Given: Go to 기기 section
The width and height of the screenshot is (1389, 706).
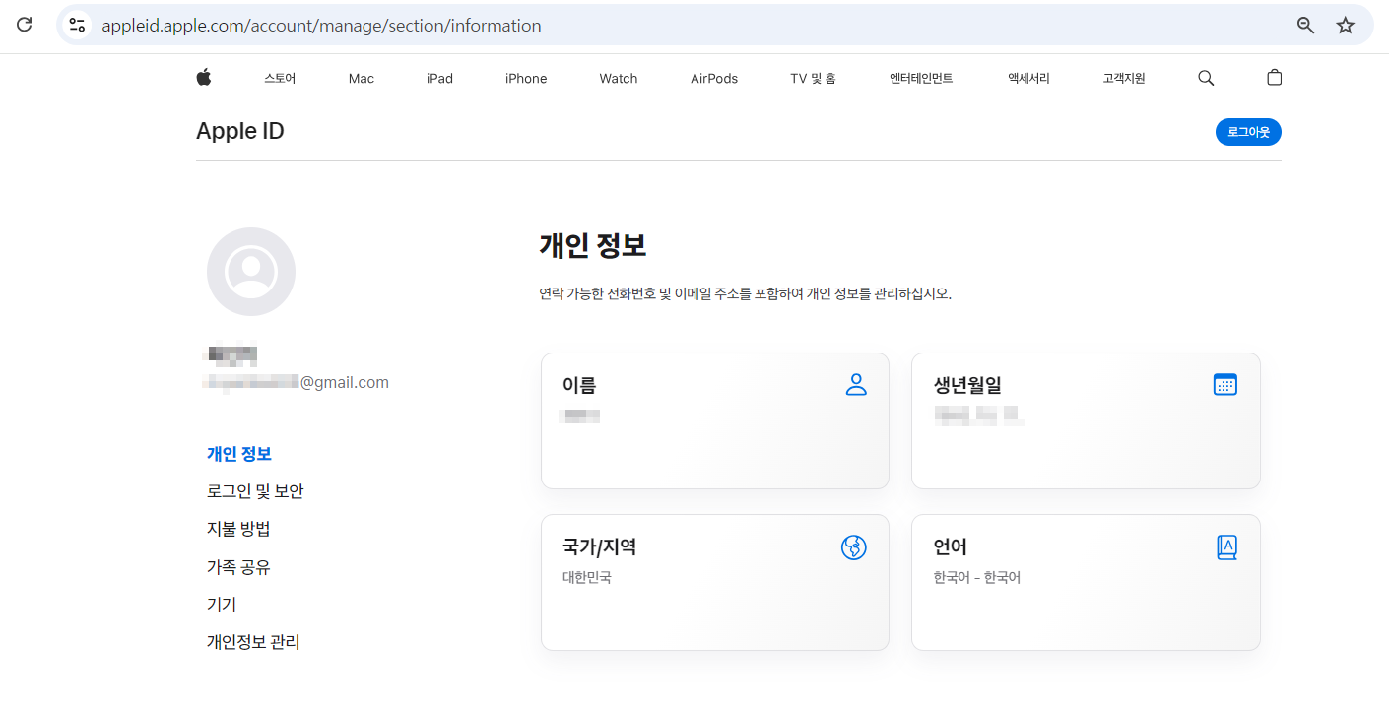Looking at the screenshot, I should pos(222,605).
